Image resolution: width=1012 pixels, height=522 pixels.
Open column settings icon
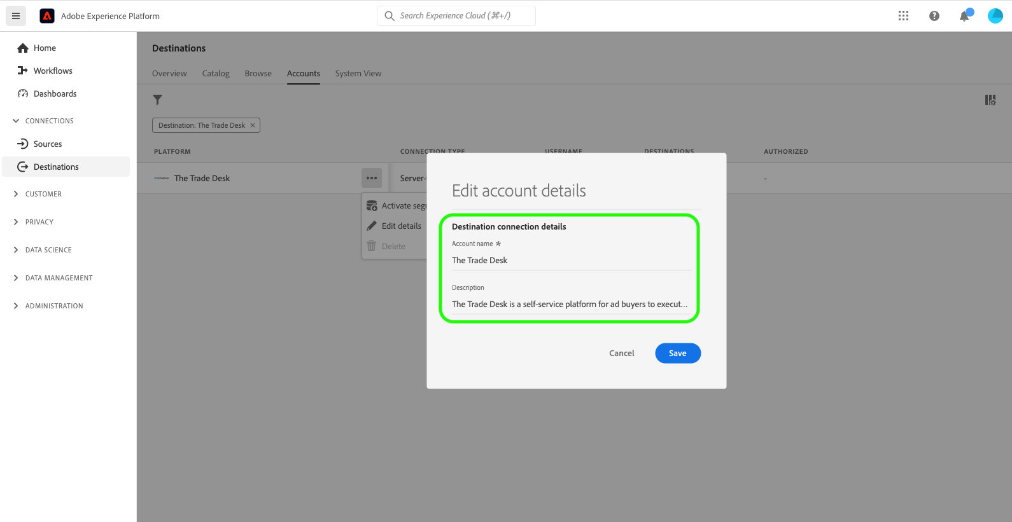pyautogui.click(x=990, y=100)
